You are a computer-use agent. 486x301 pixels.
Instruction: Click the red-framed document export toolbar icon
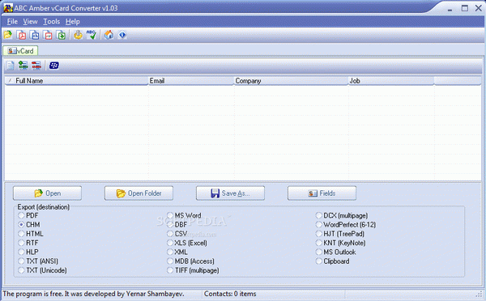click(48, 35)
